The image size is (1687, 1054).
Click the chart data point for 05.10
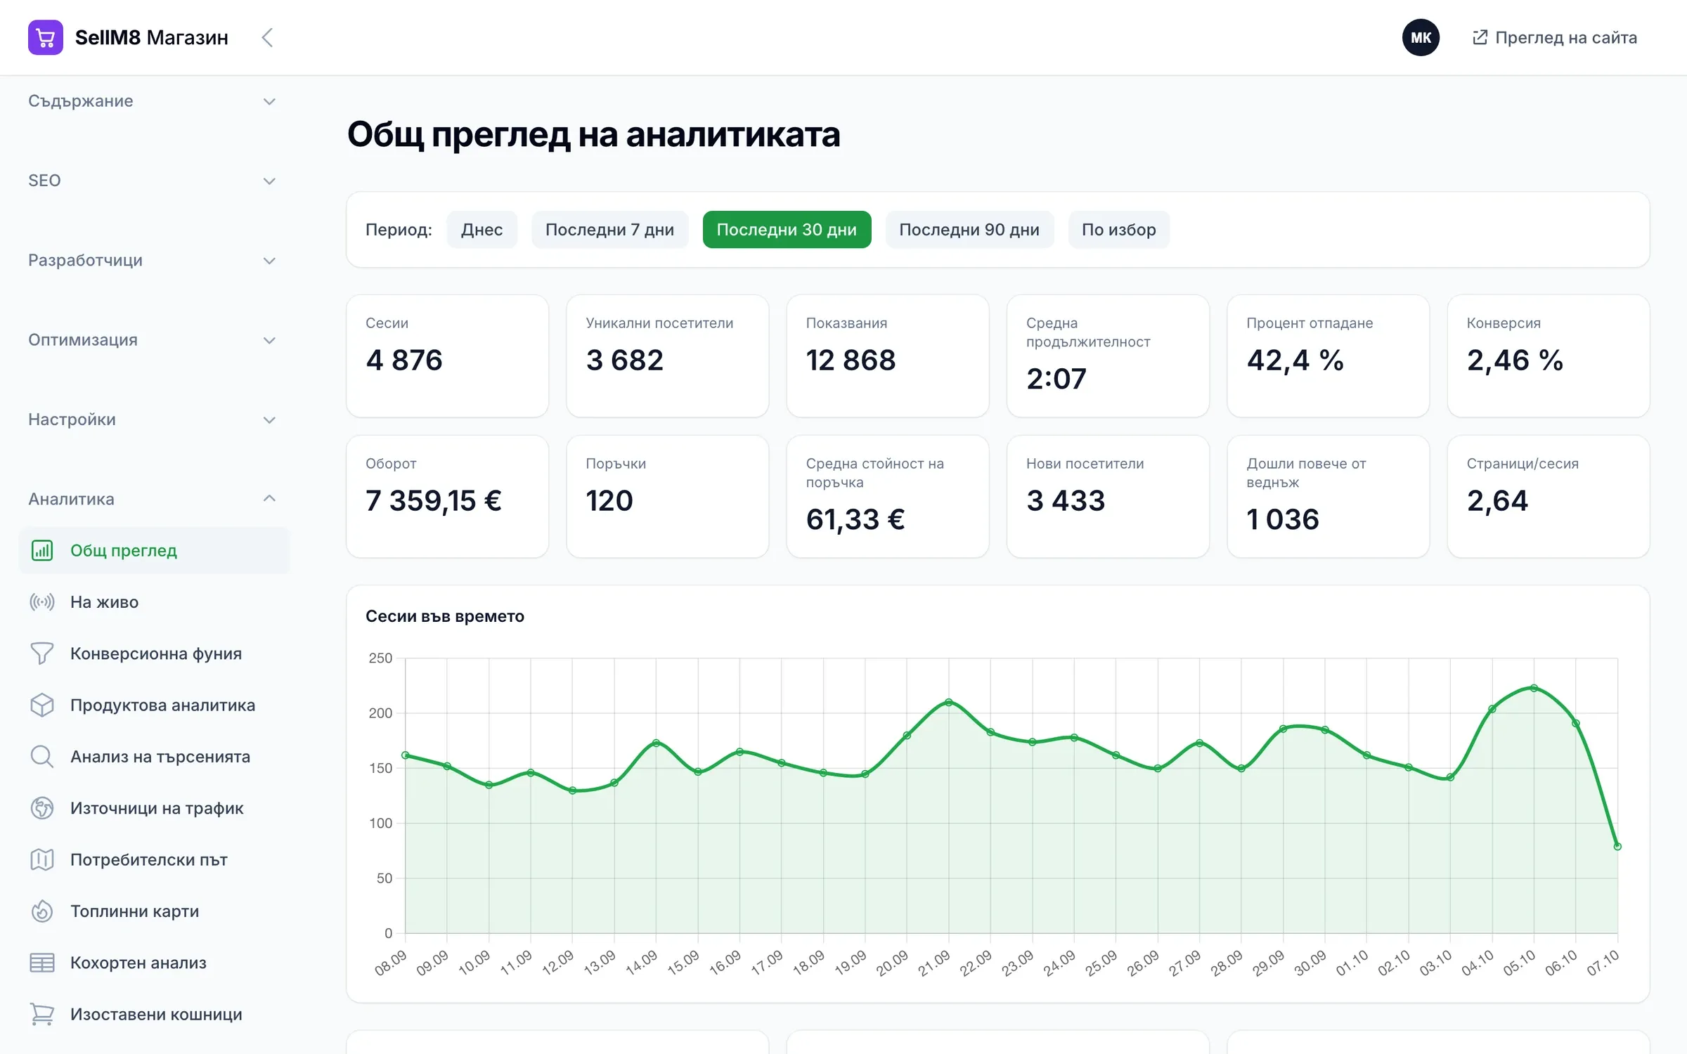pos(1534,688)
